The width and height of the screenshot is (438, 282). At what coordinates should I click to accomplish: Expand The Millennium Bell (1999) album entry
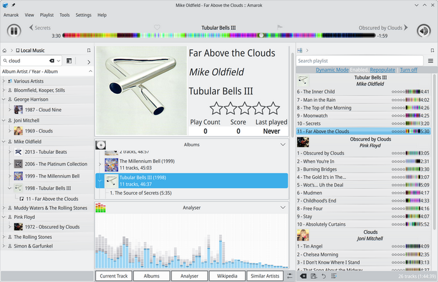(99, 164)
